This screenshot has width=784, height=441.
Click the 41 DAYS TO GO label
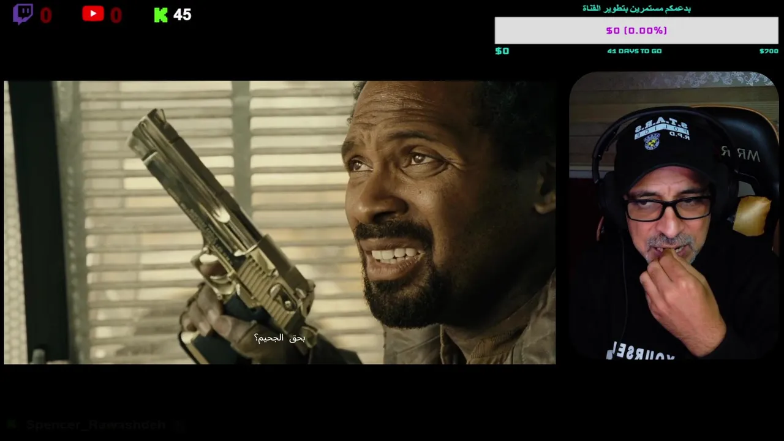(634, 51)
